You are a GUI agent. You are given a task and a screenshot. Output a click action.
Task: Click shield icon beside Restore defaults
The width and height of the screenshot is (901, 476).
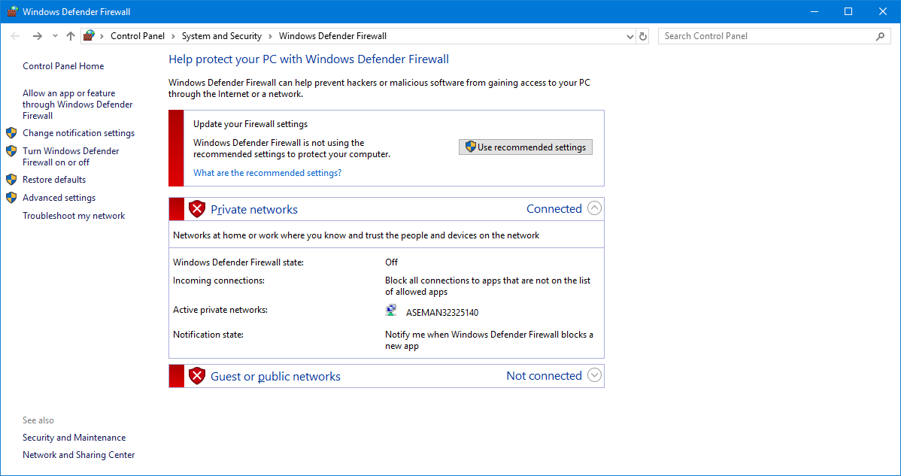point(11,180)
